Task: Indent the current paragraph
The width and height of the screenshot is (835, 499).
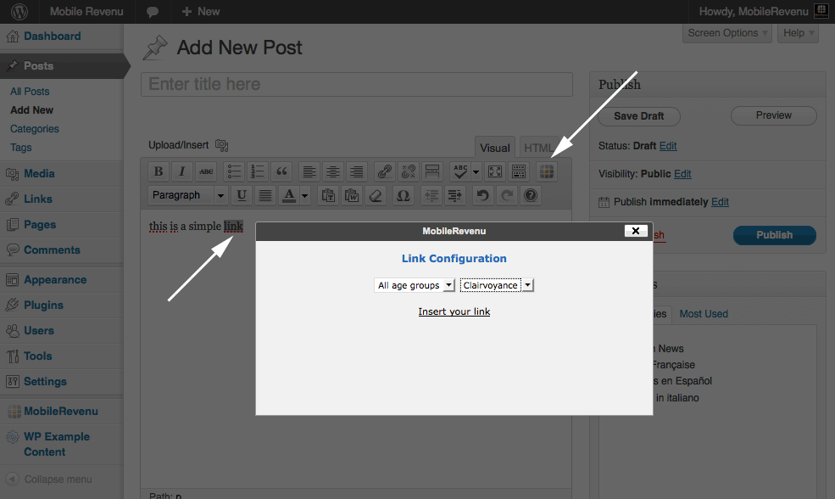Action: 454,196
